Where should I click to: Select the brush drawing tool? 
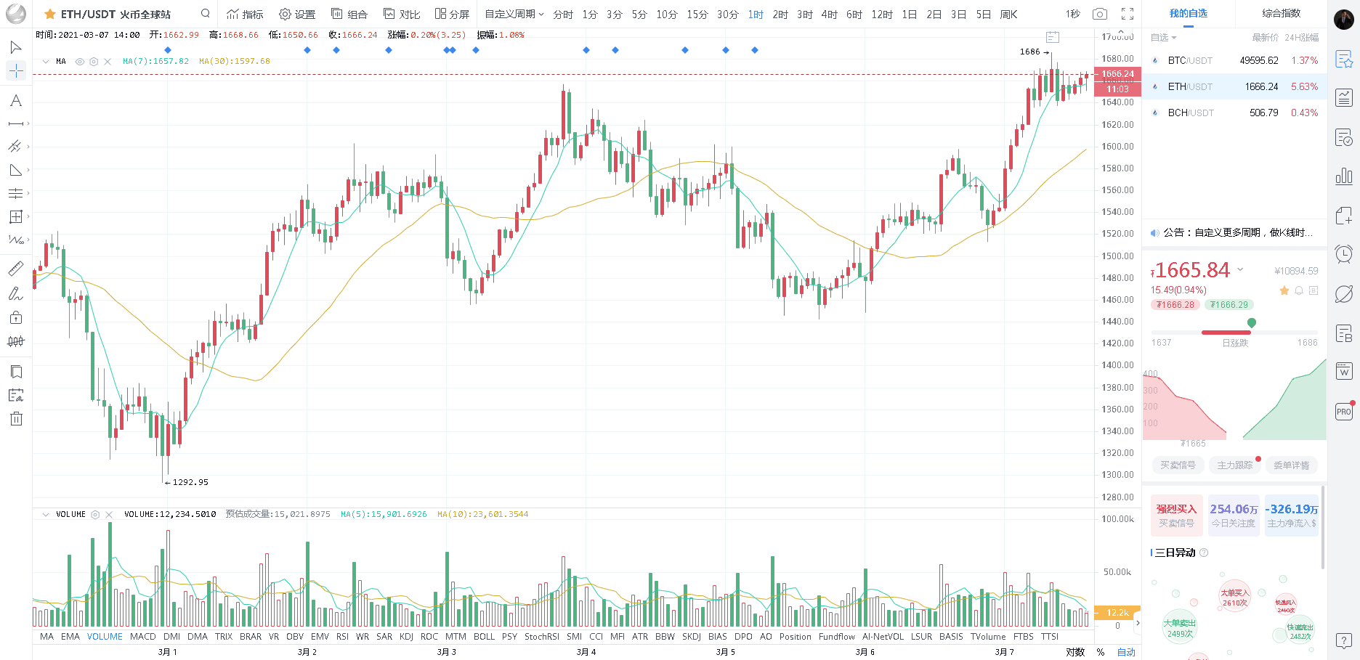[x=15, y=293]
